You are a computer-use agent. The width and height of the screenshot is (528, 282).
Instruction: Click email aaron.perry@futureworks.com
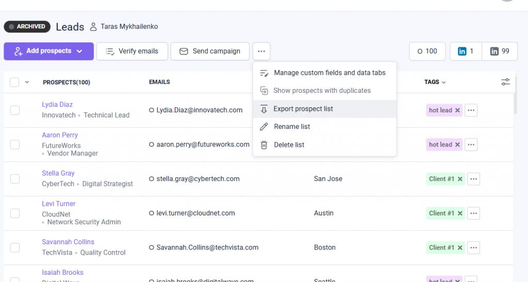[x=203, y=144]
